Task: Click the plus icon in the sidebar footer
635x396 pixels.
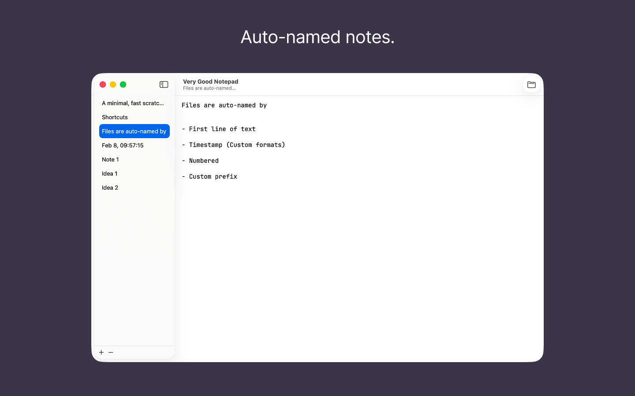Action: pos(101,352)
